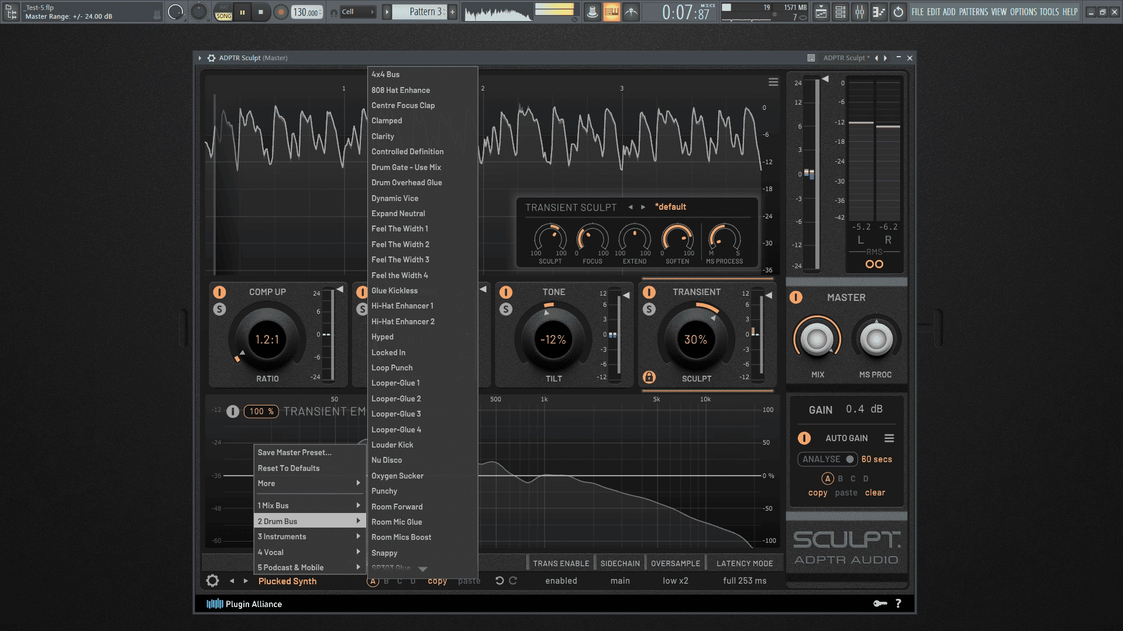Open the playlist view icon
This screenshot has width=1123, height=631.
tap(821, 12)
